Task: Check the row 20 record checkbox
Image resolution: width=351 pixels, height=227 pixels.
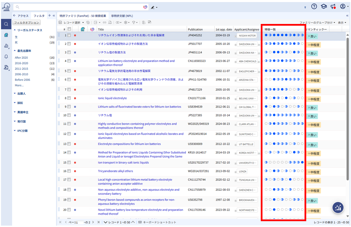Action: [69, 210]
